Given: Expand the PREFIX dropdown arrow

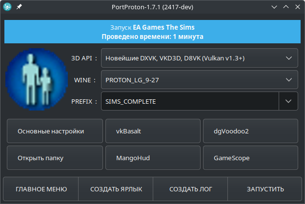Looking at the screenshot, I should (x=288, y=101).
